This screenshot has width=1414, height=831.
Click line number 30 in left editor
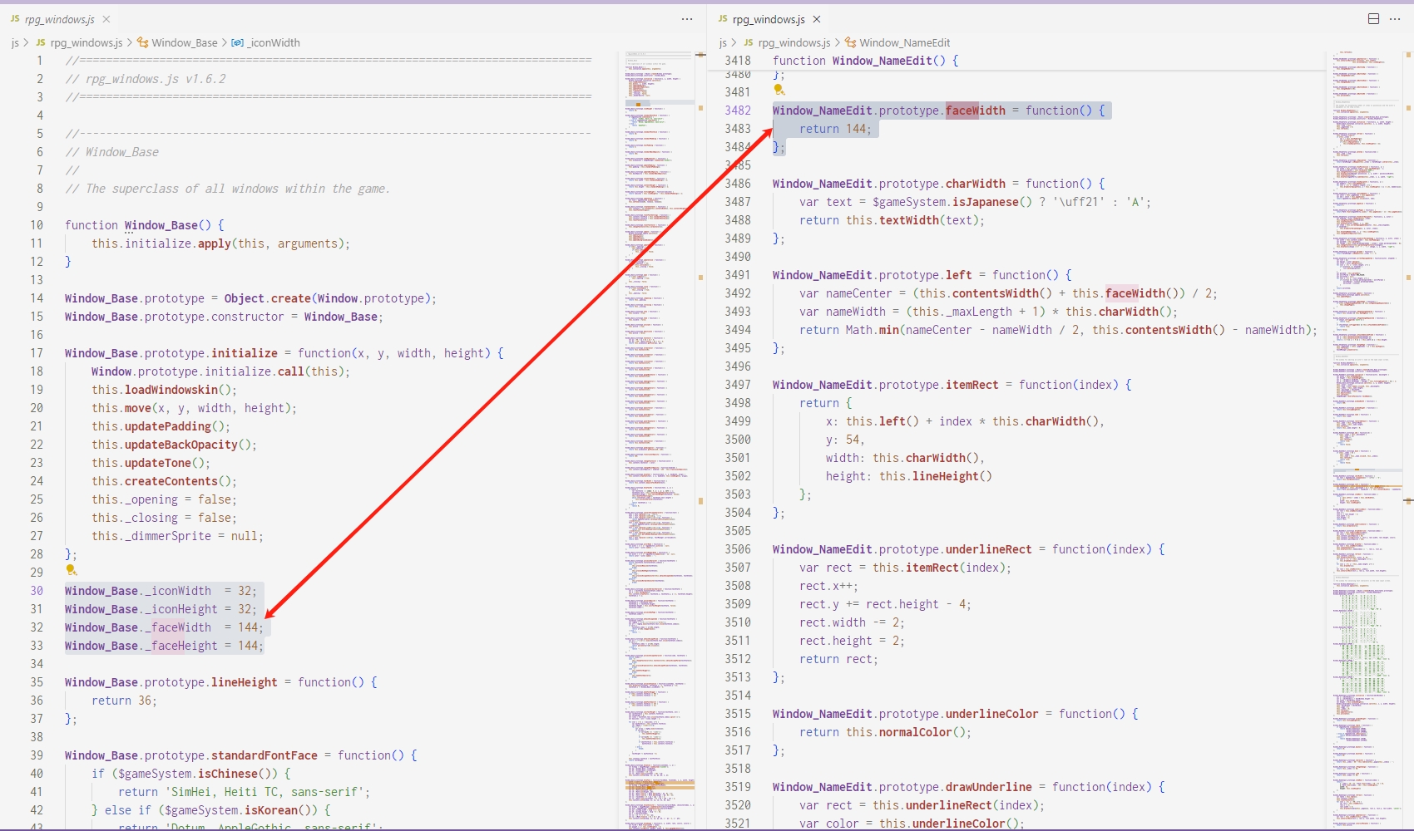pyautogui.click(x=37, y=591)
